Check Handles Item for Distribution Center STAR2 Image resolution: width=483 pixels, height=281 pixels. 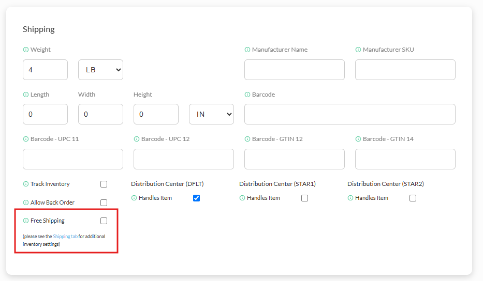[x=413, y=198]
